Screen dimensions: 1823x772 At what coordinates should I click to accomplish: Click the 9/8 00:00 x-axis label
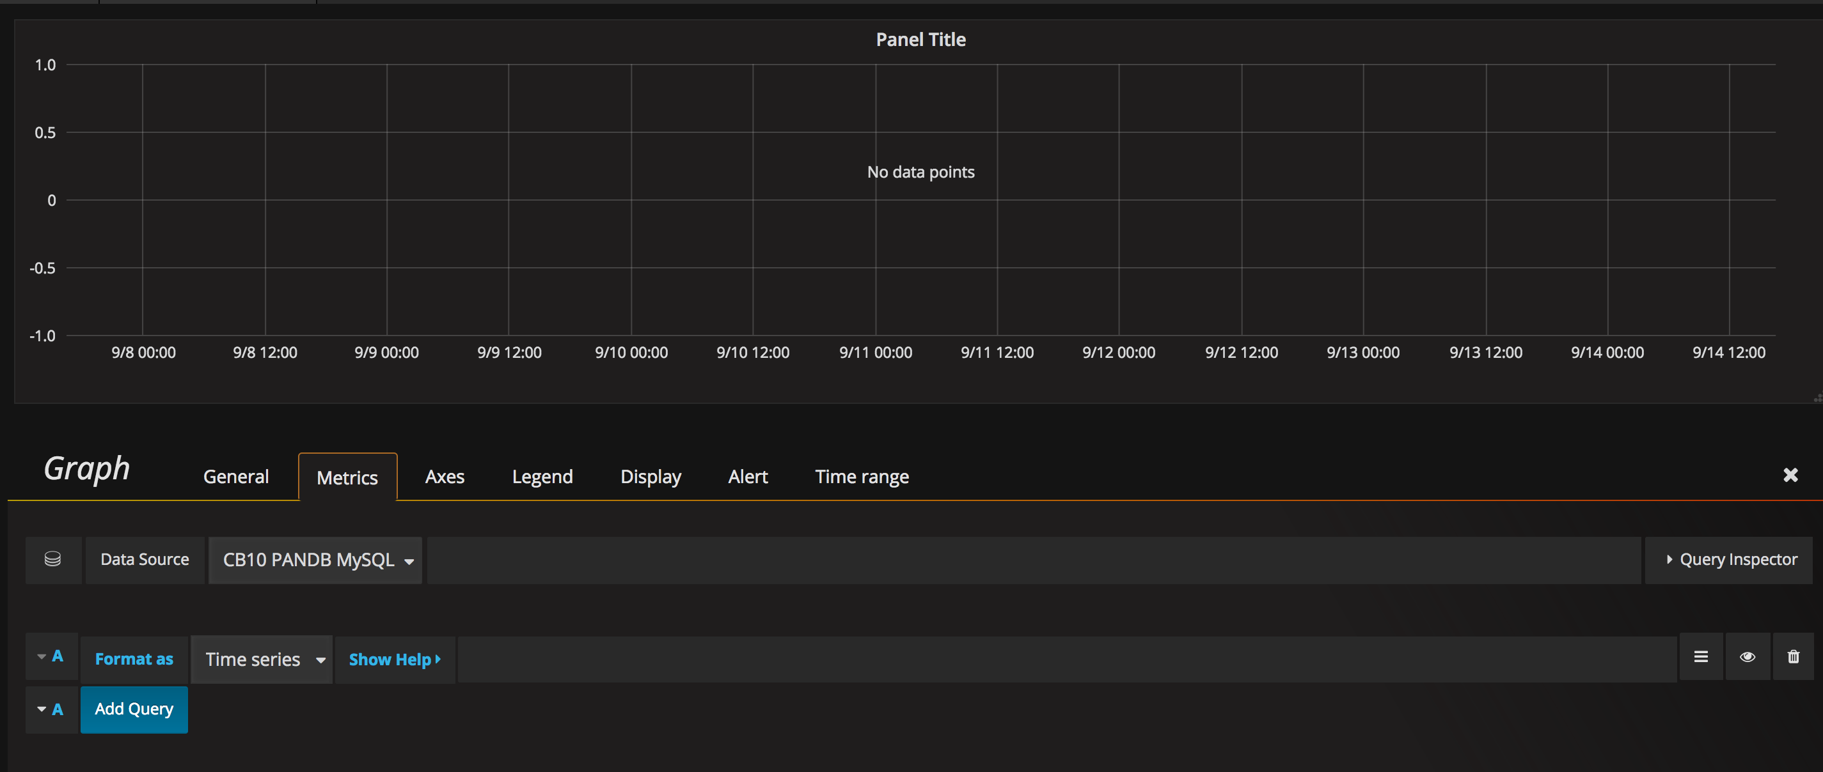[144, 352]
